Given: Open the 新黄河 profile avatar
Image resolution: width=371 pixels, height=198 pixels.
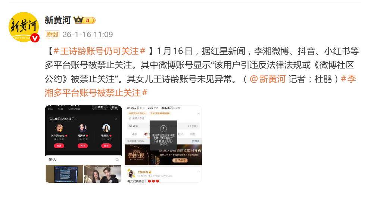Looking at the screenshot, I should click(24, 27).
